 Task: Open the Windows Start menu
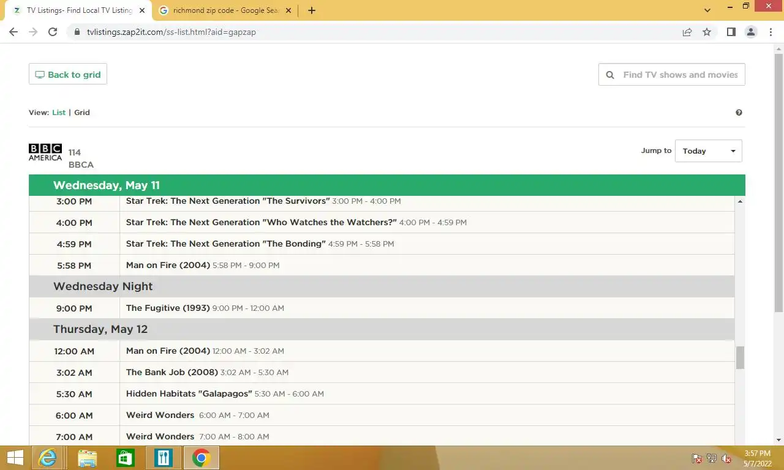[x=15, y=458]
